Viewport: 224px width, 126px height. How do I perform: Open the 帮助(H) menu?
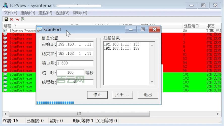(80, 13)
